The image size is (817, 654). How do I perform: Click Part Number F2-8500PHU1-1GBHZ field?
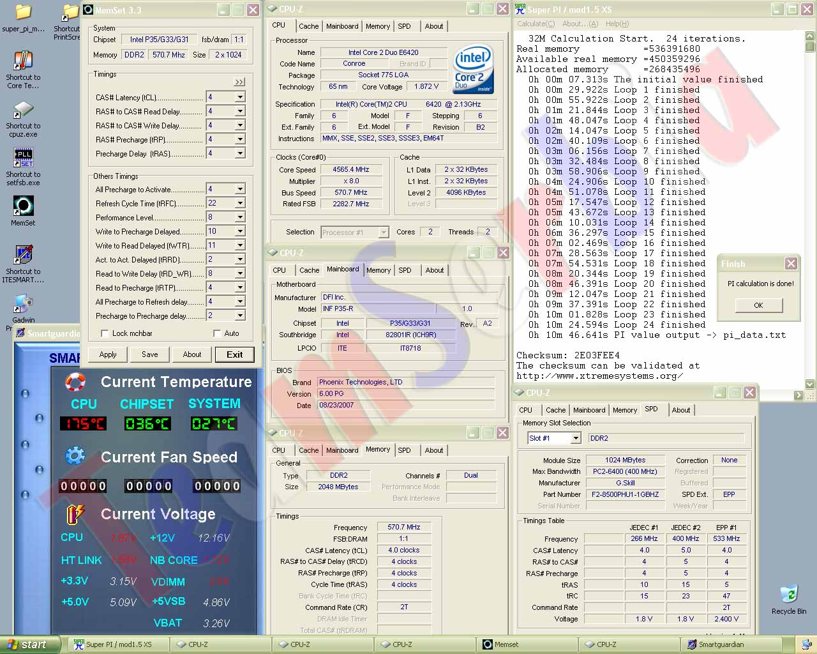[x=625, y=494]
